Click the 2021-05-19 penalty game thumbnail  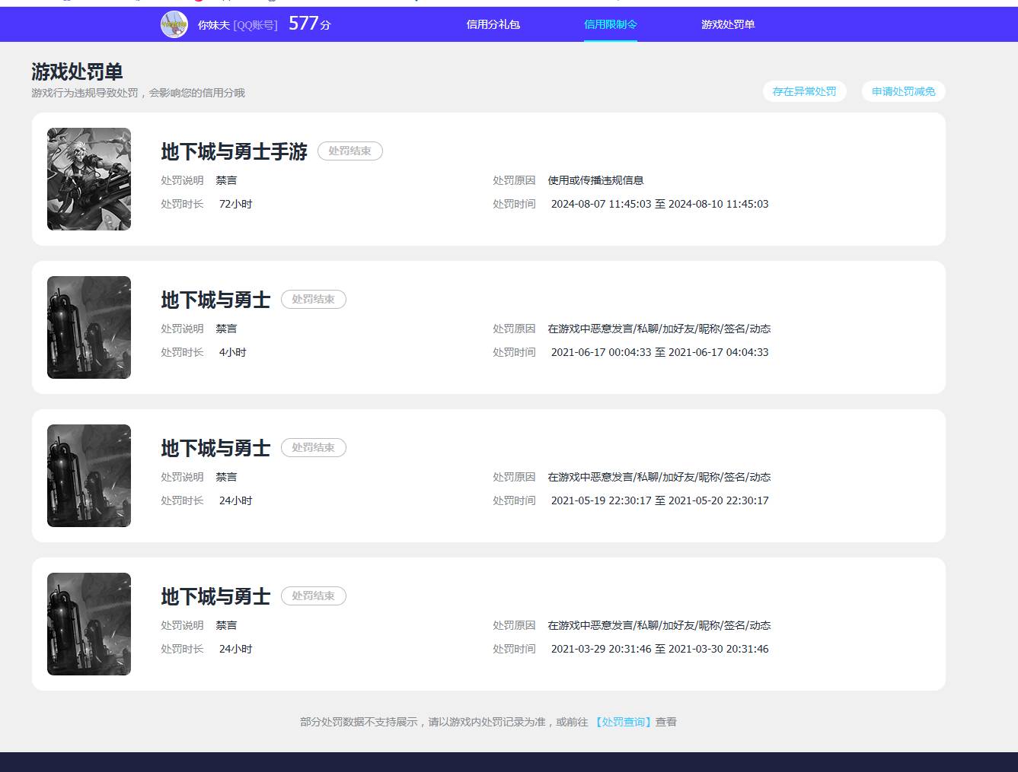click(89, 475)
